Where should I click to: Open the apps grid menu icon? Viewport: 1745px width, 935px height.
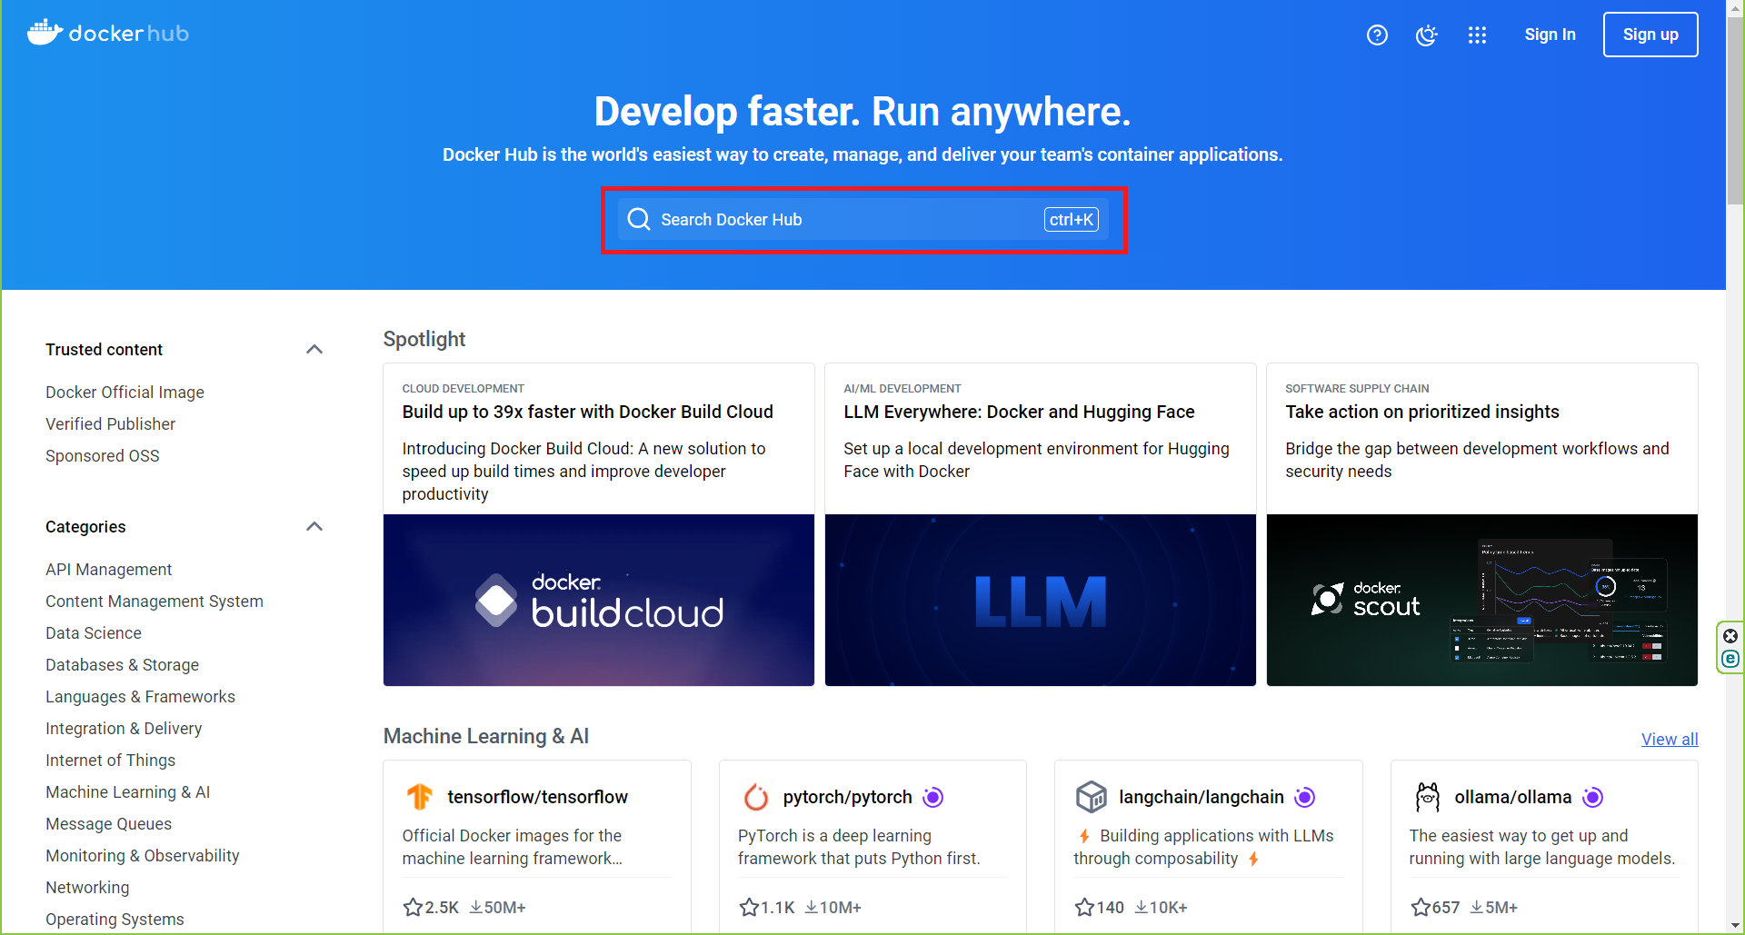tap(1477, 35)
